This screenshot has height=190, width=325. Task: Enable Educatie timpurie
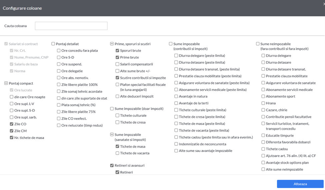point(263,136)
